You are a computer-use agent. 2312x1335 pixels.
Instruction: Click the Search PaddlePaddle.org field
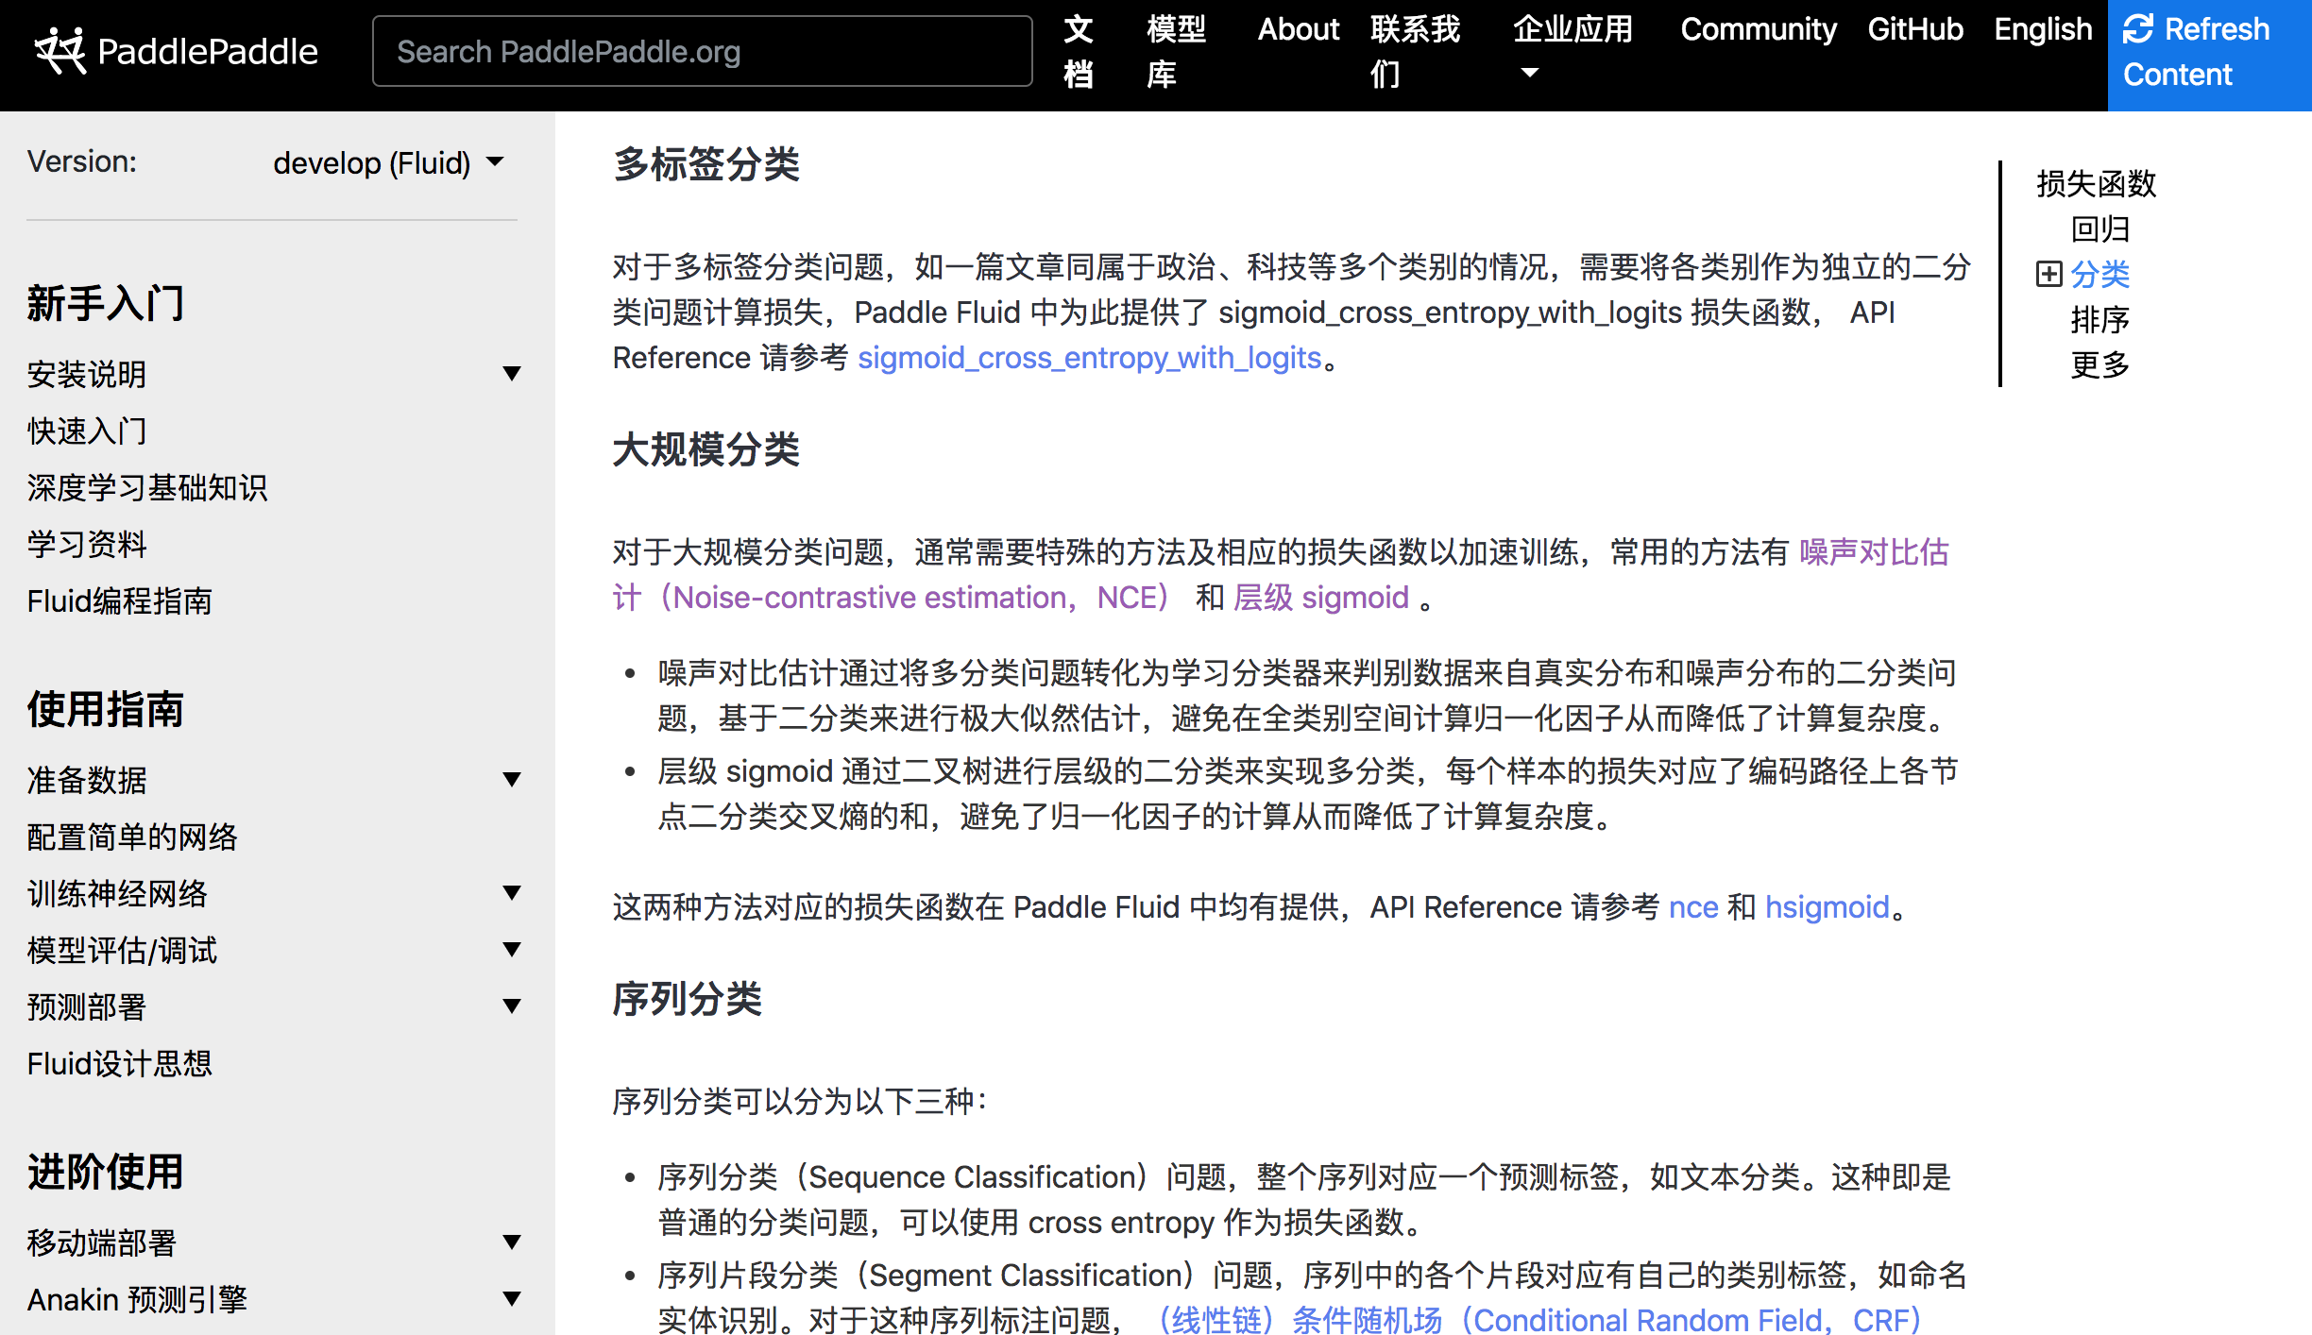point(702,51)
